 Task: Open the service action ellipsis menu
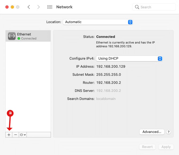pos(23,135)
